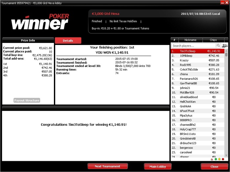The height and width of the screenshot is (172, 230).
Task: Click the Next Tournament button
Action: pos(107,166)
